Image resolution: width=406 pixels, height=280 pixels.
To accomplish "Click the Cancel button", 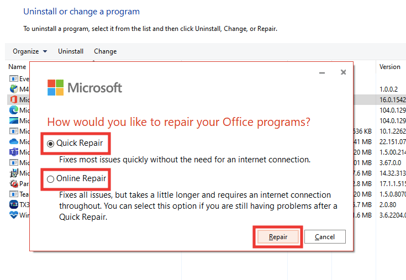I will (325, 237).
